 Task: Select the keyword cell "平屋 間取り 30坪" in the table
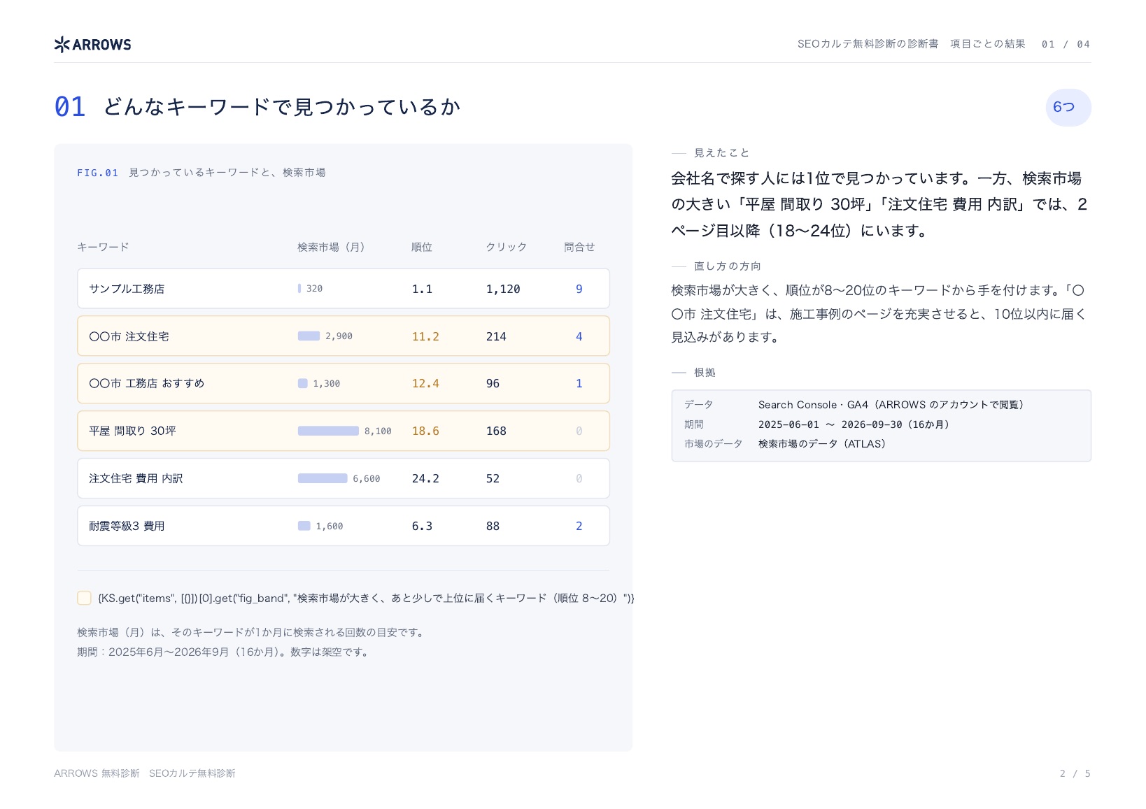coord(132,431)
